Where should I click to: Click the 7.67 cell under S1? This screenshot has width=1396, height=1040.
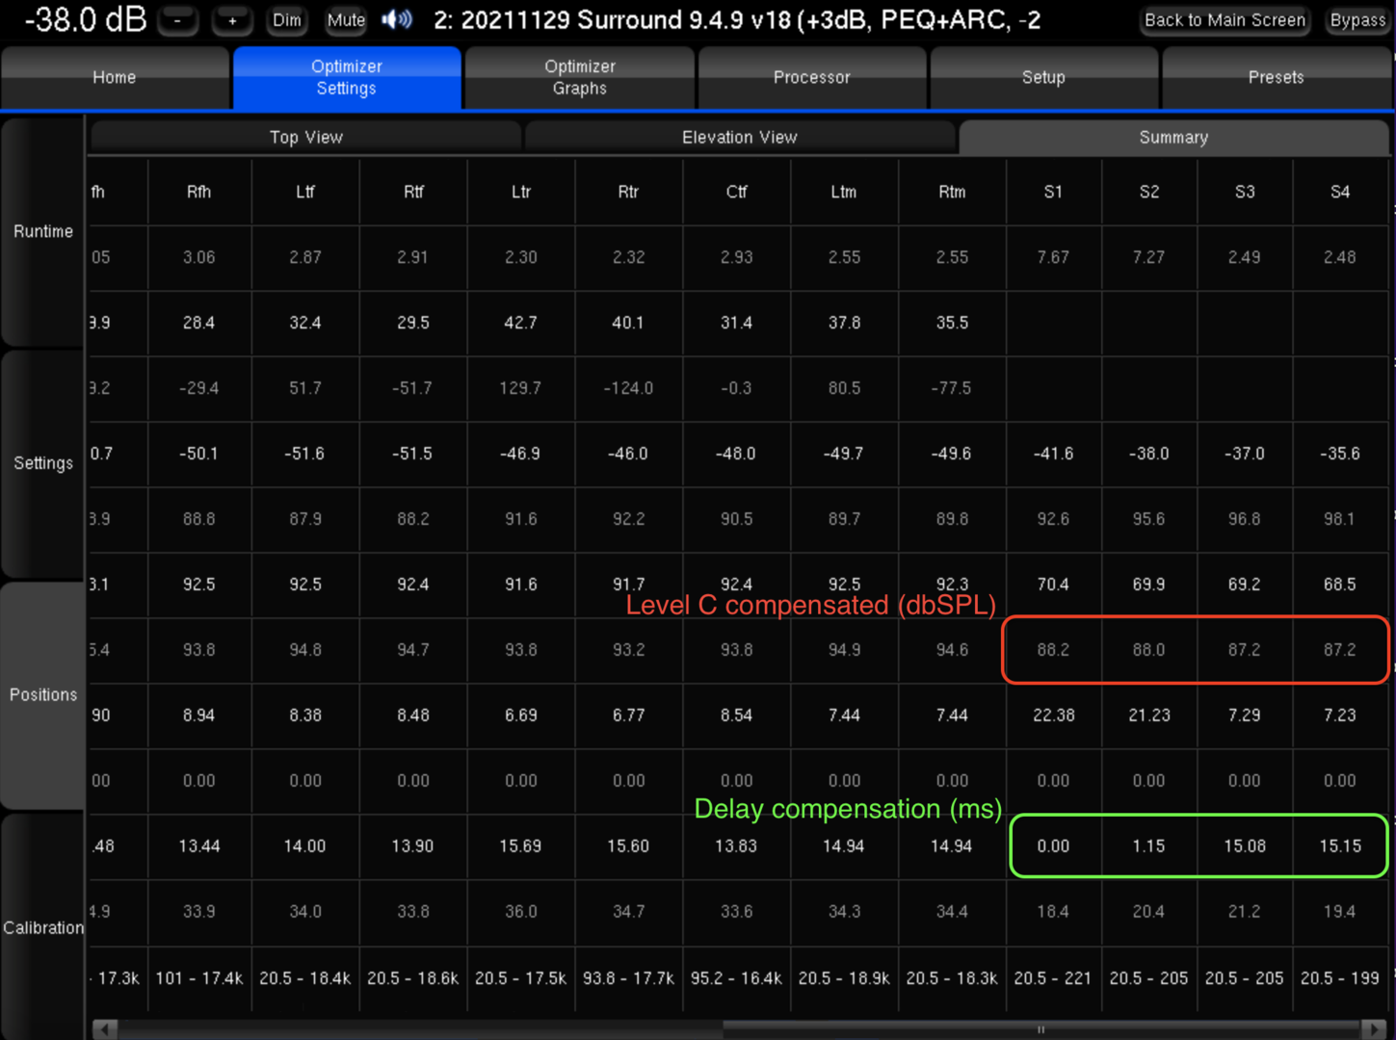tap(1053, 257)
